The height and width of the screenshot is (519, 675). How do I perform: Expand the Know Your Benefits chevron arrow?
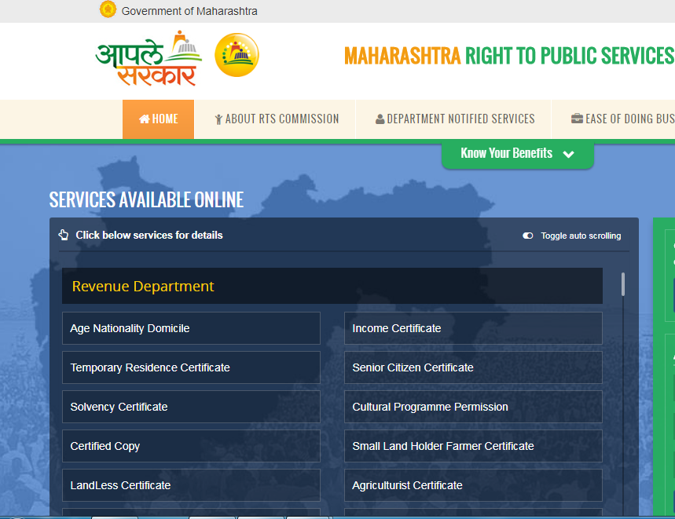[569, 154]
